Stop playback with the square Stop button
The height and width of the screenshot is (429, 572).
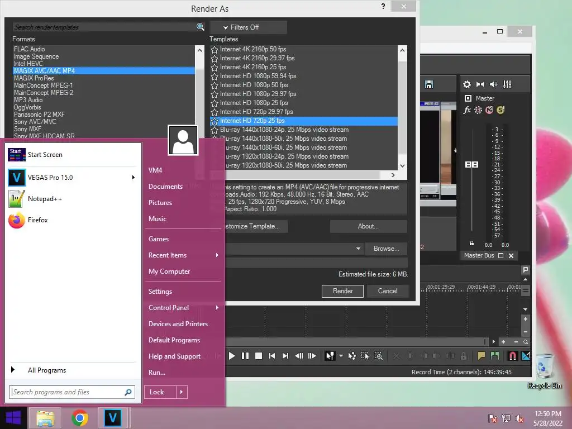click(259, 356)
